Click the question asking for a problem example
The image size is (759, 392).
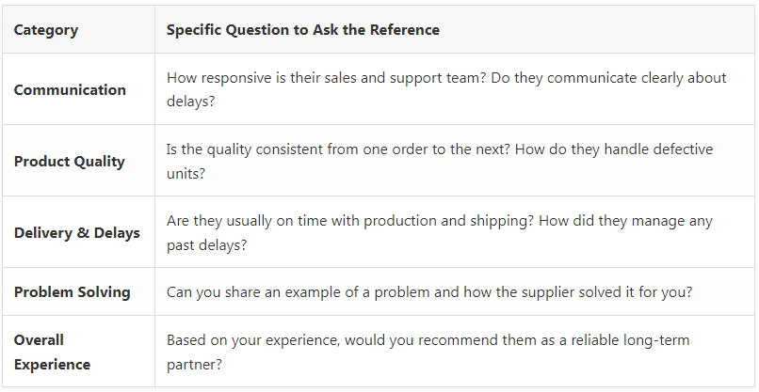click(428, 292)
